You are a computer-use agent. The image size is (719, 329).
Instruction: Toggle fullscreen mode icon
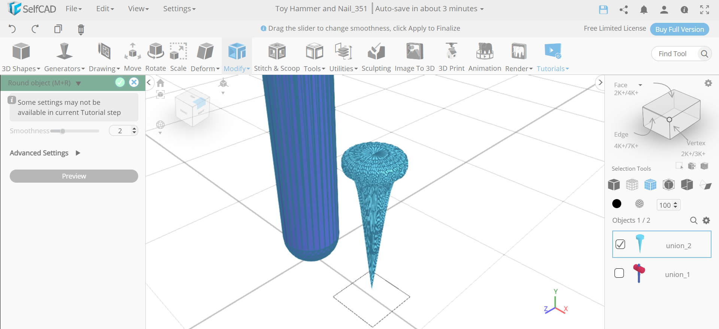coord(704,10)
